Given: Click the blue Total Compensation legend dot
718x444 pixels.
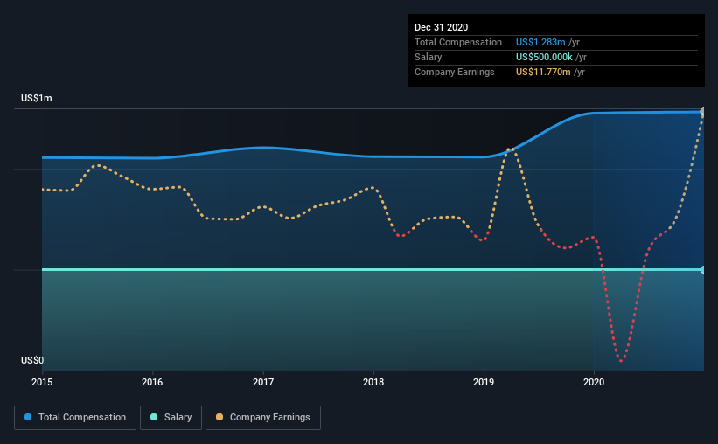Looking at the screenshot, I should (x=28, y=417).
